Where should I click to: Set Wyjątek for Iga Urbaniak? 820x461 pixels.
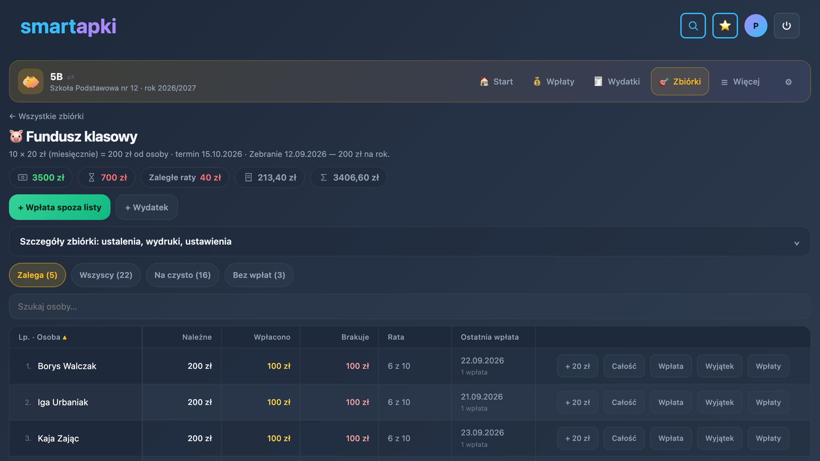coord(719,402)
